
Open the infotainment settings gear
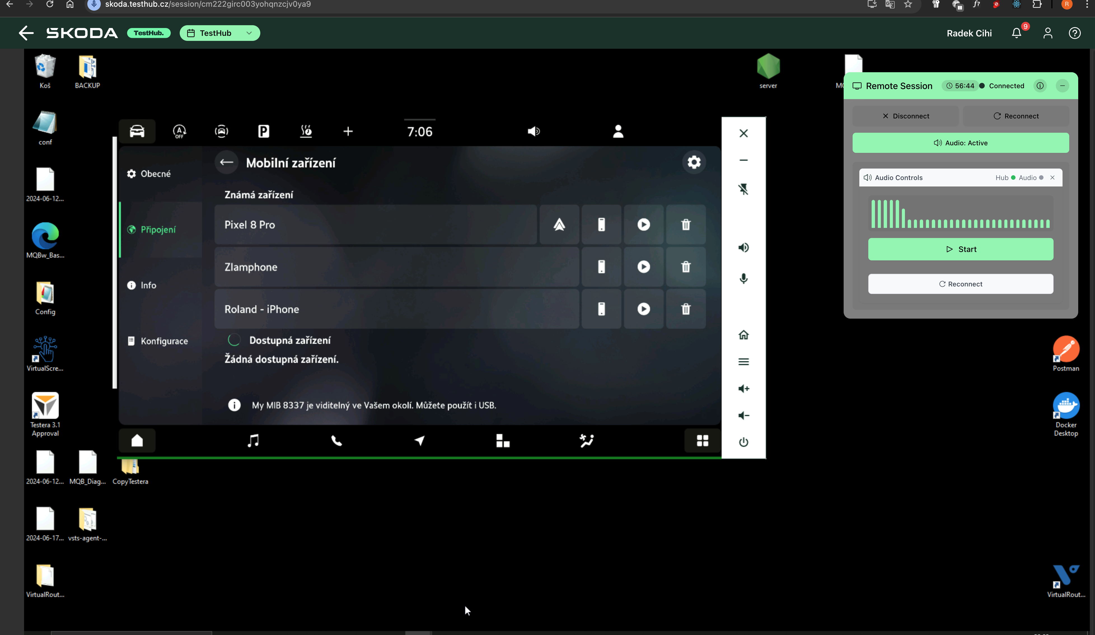(x=694, y=162)
